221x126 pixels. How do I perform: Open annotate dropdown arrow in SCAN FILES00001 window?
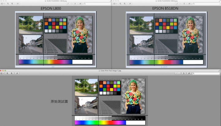coord(71,4)
